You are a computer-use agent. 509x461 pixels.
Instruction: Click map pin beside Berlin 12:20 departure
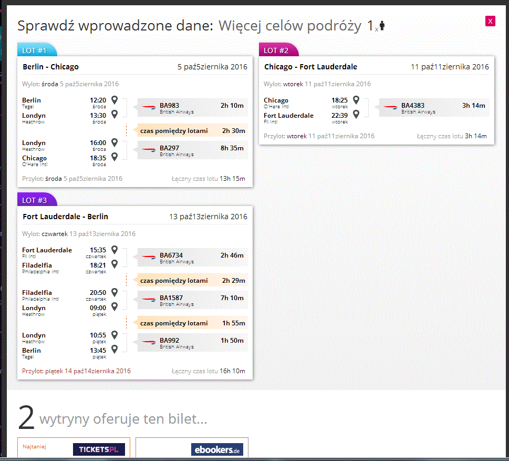(115, 100)
